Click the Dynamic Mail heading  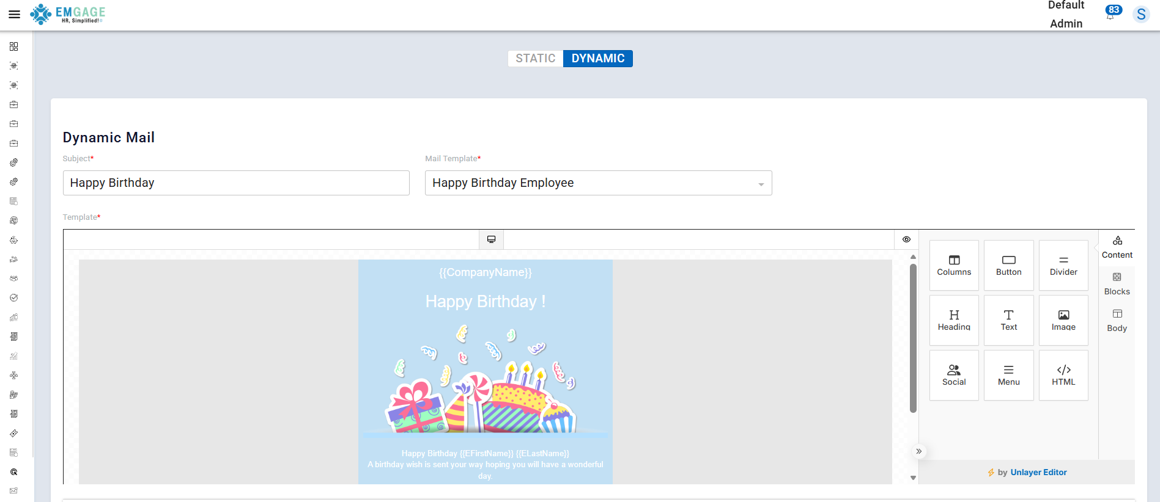click(x=109, y=137)
